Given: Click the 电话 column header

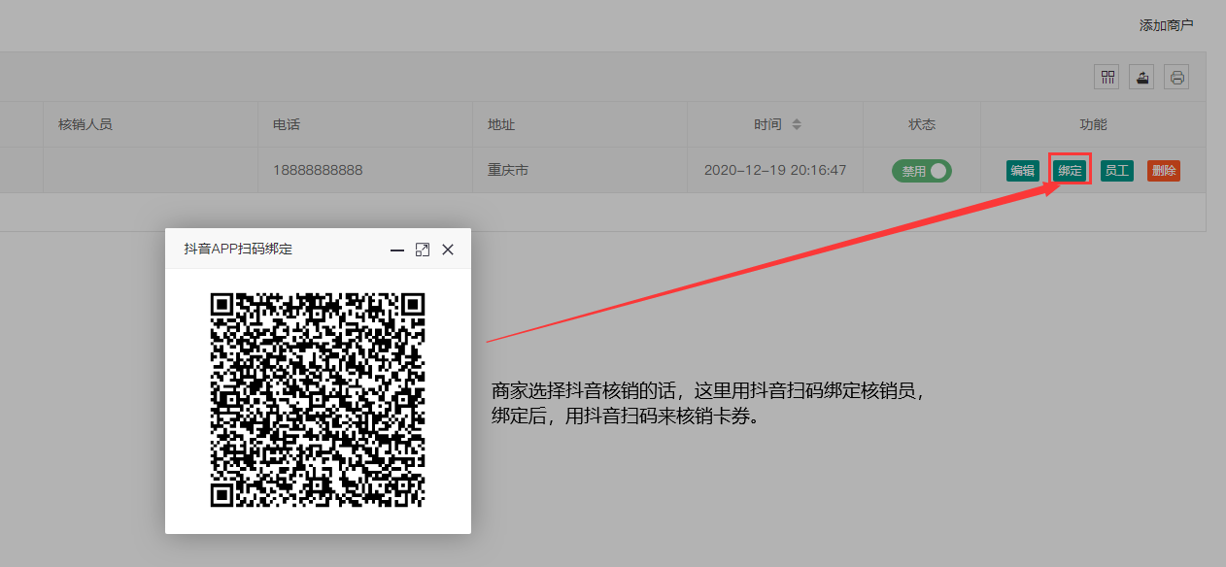Looking at the screenshot, I should 365,124.
